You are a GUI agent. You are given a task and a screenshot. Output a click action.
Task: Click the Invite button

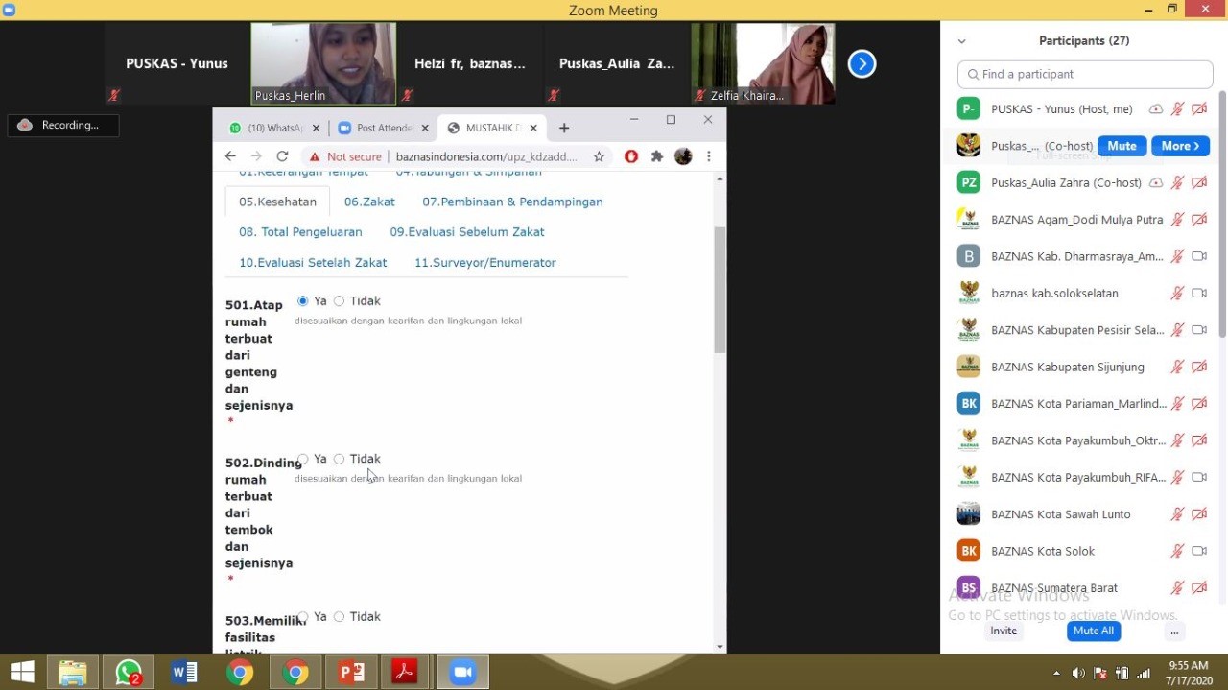pos(1004,631)
